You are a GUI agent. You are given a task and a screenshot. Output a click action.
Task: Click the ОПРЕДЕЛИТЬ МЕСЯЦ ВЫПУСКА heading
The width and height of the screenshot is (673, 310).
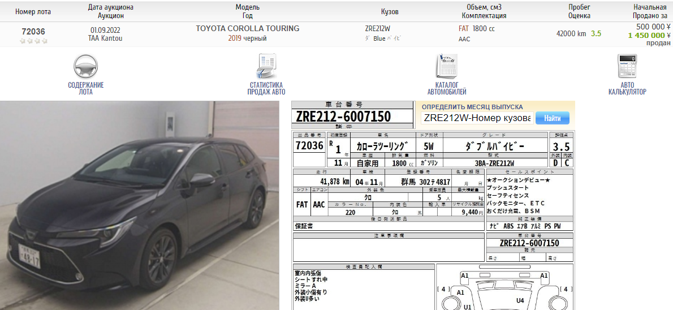tap(472, 107)
